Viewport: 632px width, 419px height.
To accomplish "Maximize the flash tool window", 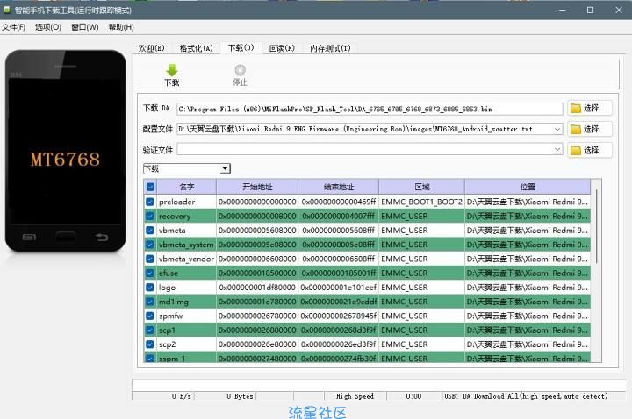I will pyautogui.click(x=591, y=10).
